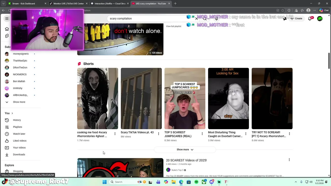The image size is (331, 186).
Task: Switch to Interaction BotRix tab
Action: pos(110,4)
